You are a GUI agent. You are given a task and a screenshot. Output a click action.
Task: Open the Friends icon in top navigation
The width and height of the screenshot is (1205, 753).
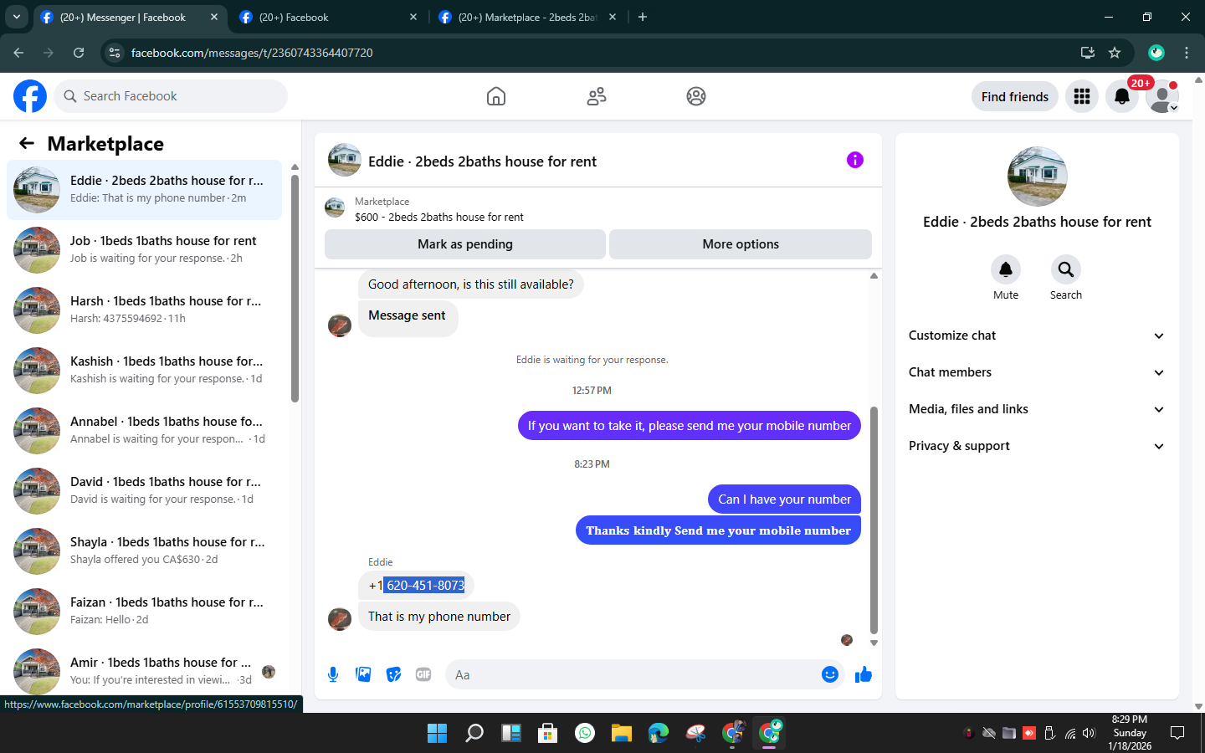597,96
